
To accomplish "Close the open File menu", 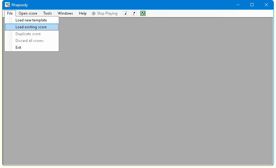I will point(10,13).
